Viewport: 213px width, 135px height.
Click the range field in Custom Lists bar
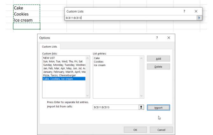131,18
